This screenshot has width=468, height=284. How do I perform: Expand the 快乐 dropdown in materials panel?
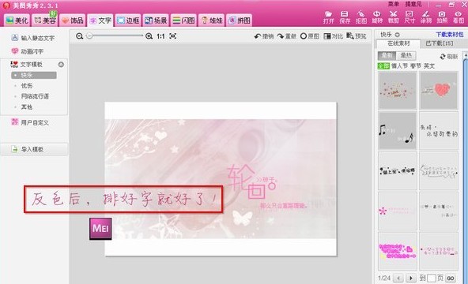click(x=398, y=35)
